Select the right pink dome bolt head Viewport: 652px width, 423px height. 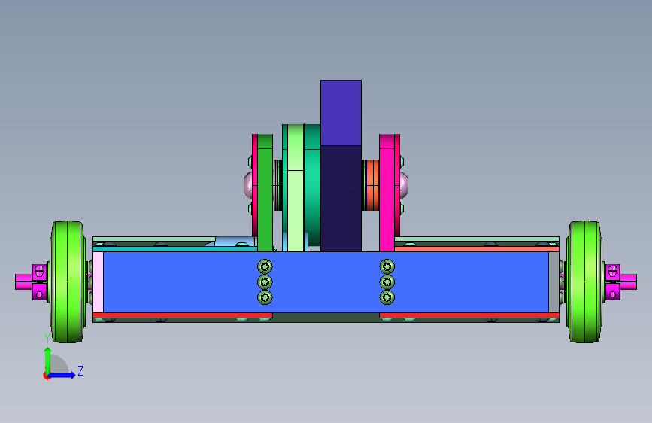[404, 185]
